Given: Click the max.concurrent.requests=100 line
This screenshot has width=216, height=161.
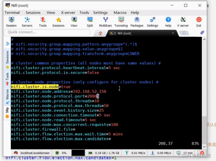Looking at the screenshot, I should click(x=64, y=125).
